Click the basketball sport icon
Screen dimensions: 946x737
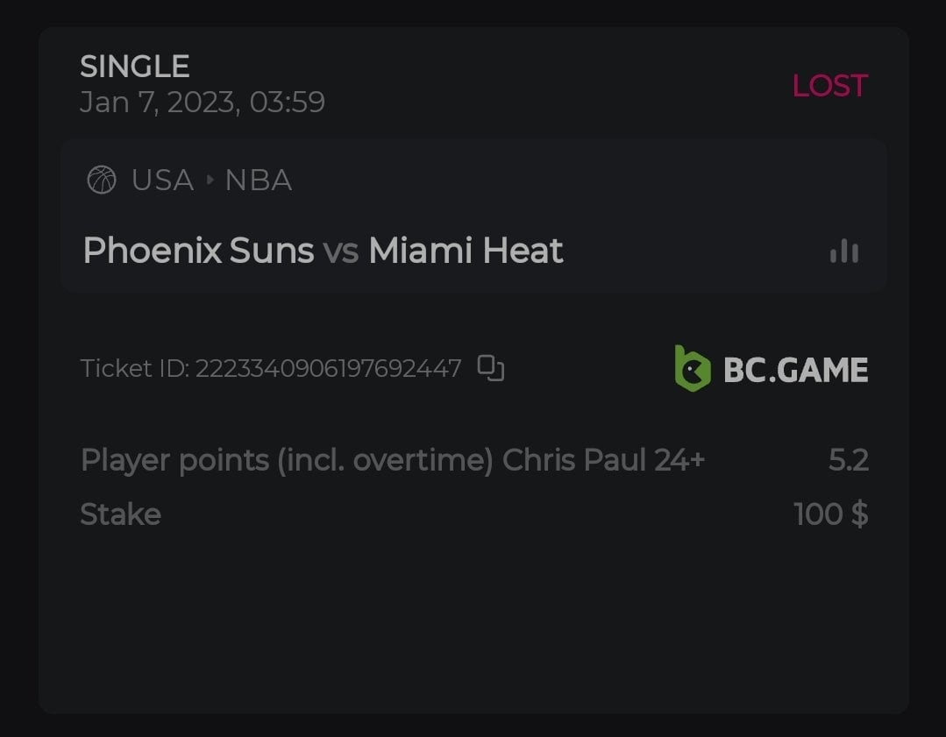pos(102,181)
